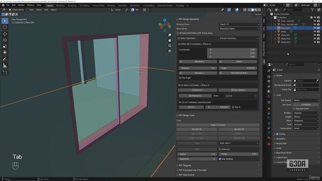
Task: Open the viewport Add menu
Action: pos(46,10)
